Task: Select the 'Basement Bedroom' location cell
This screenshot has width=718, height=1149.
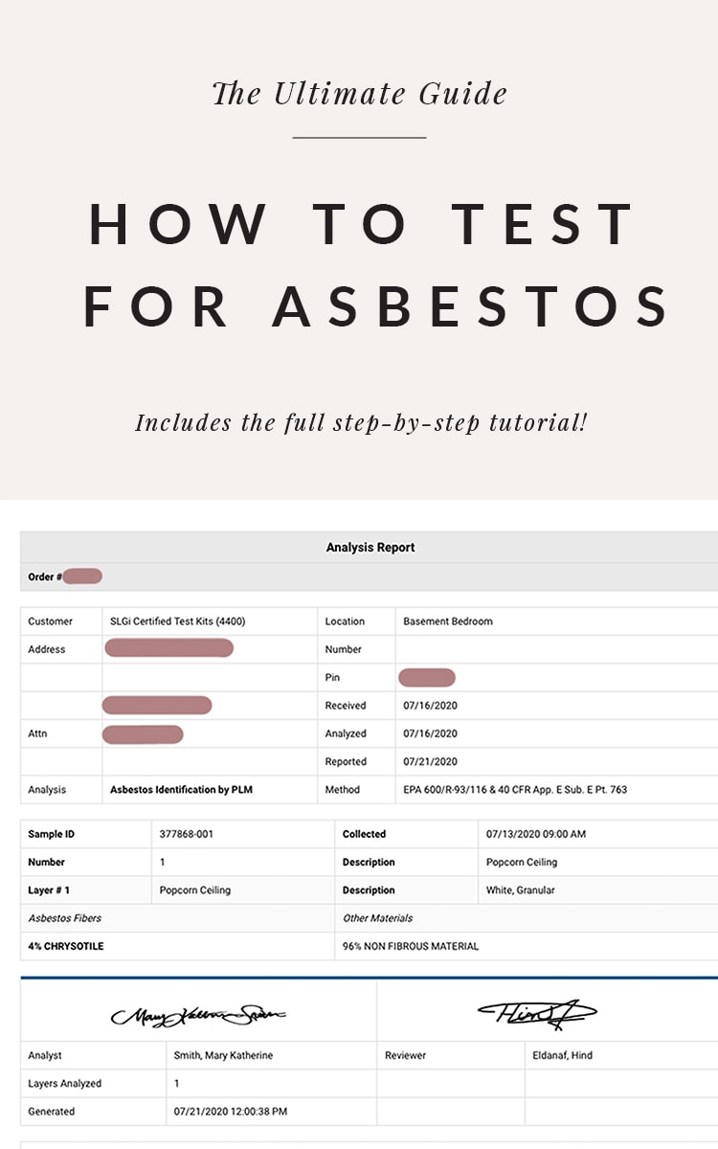Action: click(x=556, y=621)
